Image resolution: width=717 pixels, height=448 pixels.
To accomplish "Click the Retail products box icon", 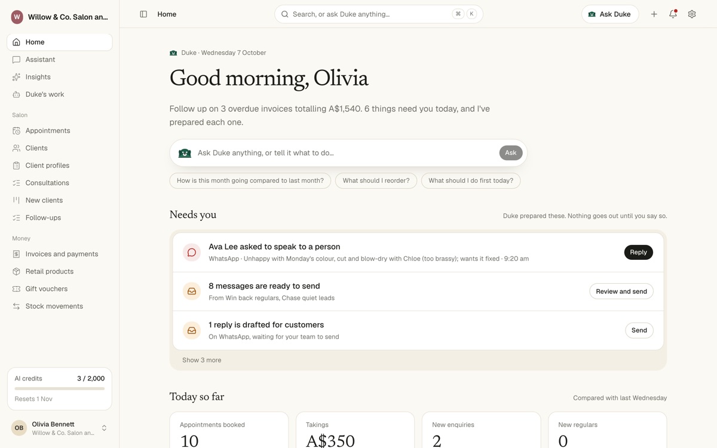I will click(x=16, y=271).
